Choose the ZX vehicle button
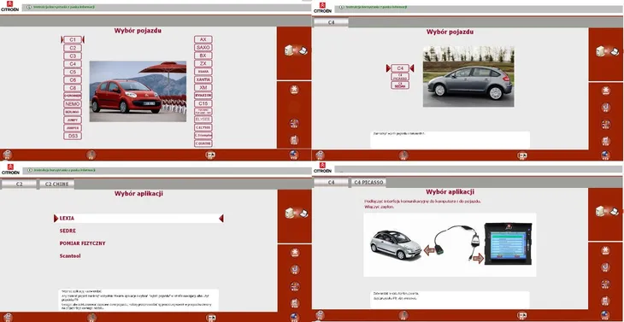Image resolution: width=624 pixels, height=322 pixels. coord(203,63)
